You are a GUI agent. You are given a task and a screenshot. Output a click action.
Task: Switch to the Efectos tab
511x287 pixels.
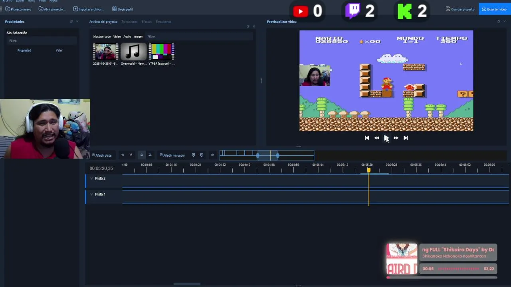click(x=147, y=22)
